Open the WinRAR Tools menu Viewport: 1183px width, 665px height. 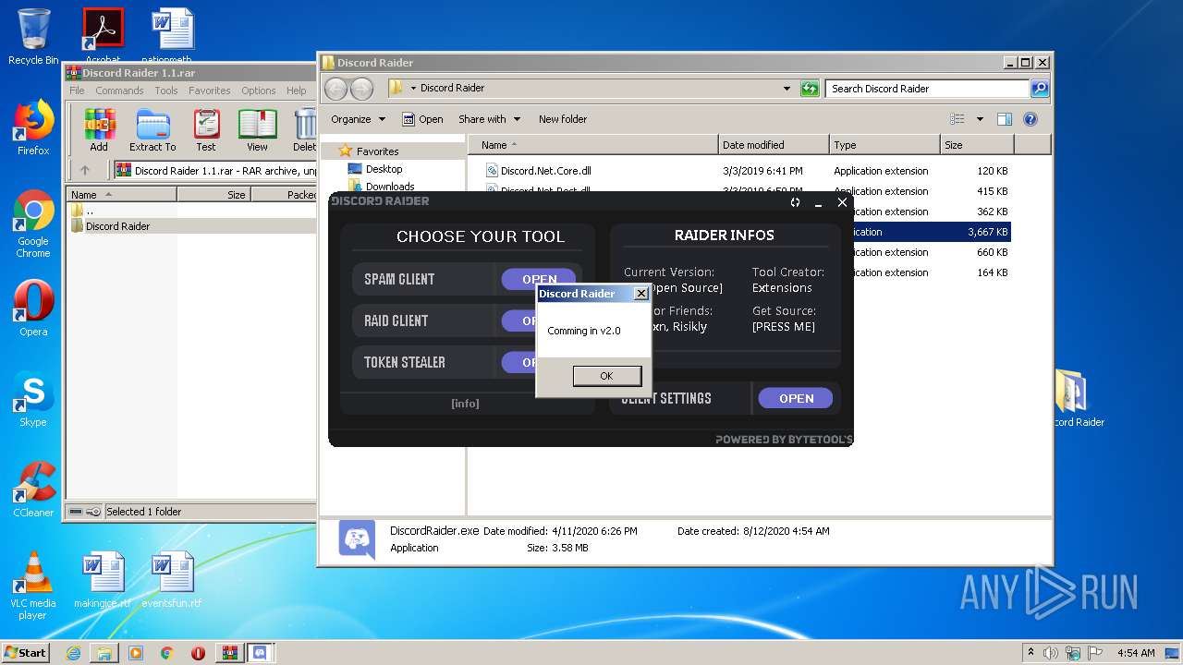coord(166,91)
